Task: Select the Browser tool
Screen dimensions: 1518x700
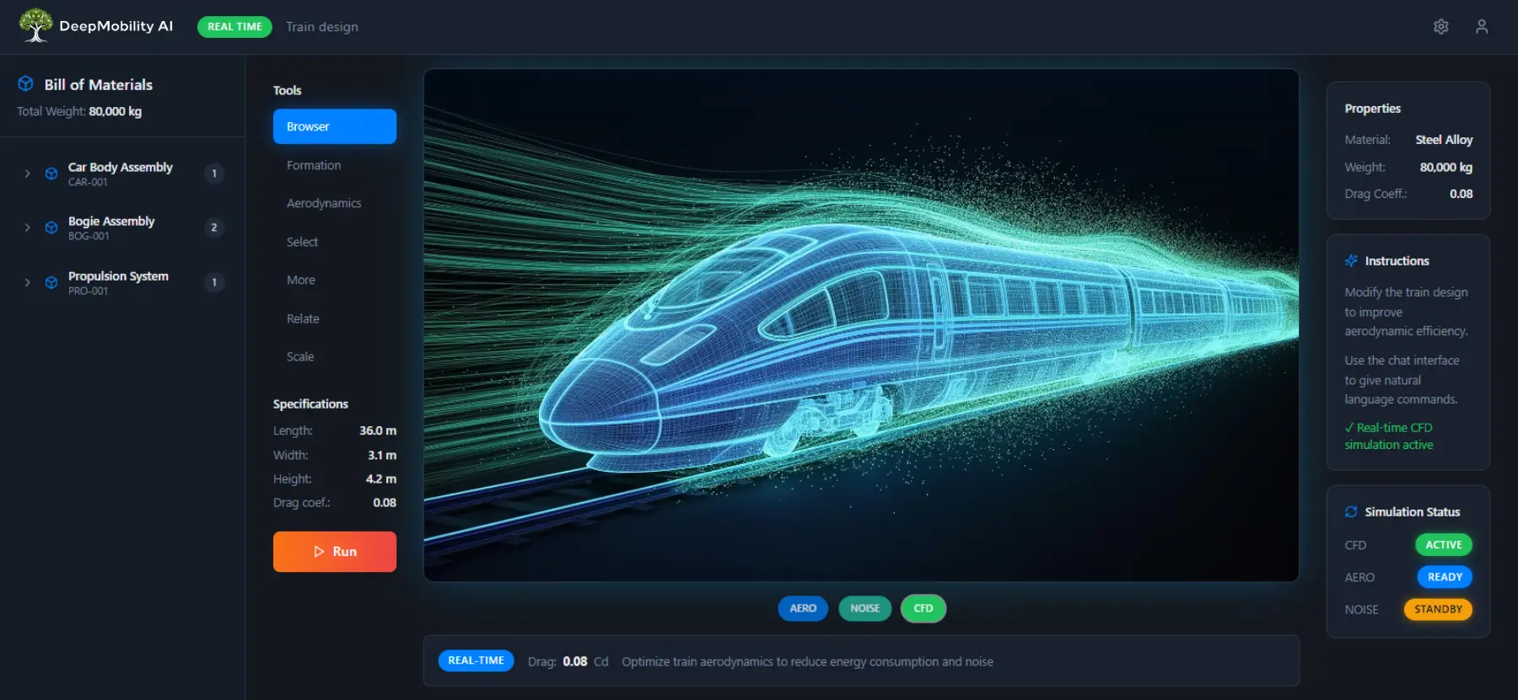Action: click(335, 126)
